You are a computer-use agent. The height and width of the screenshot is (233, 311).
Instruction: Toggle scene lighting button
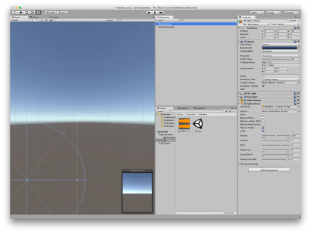(x=41, y=20)
